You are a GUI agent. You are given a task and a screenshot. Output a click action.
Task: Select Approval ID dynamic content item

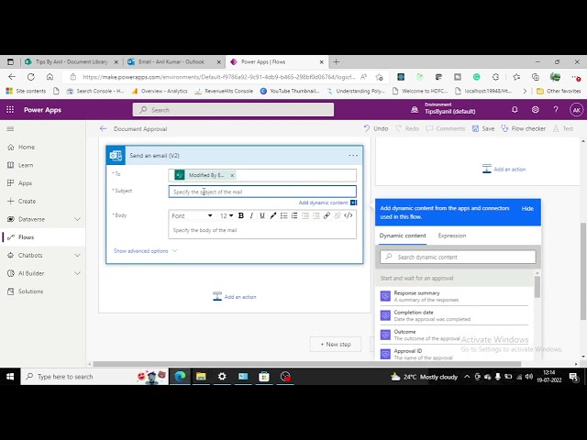[x=454, y=354]
